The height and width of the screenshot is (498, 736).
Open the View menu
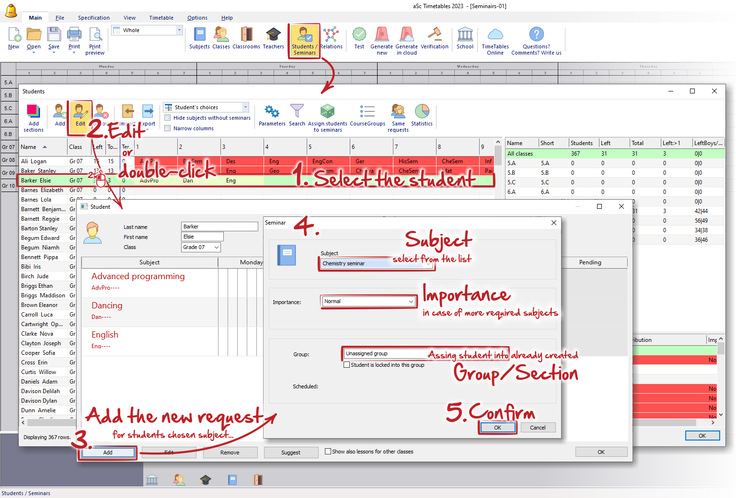click(x=129, y=18)
